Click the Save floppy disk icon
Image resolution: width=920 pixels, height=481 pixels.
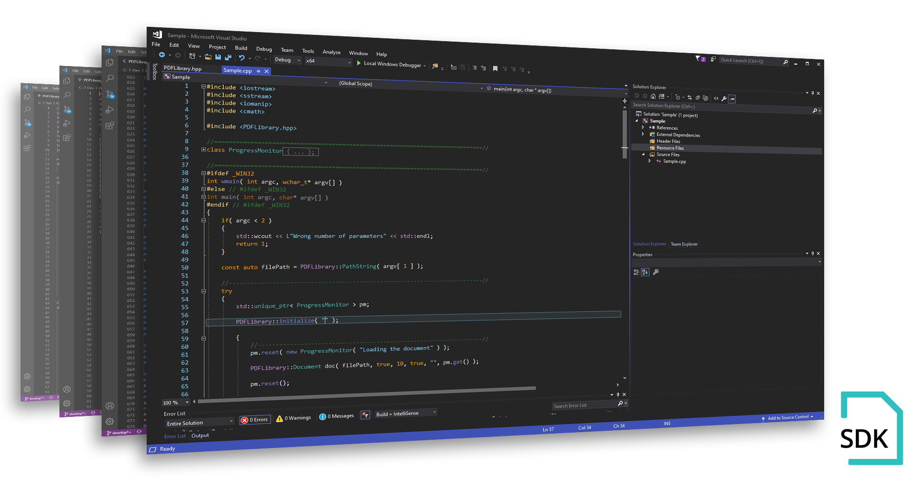(x=218, y=57)
